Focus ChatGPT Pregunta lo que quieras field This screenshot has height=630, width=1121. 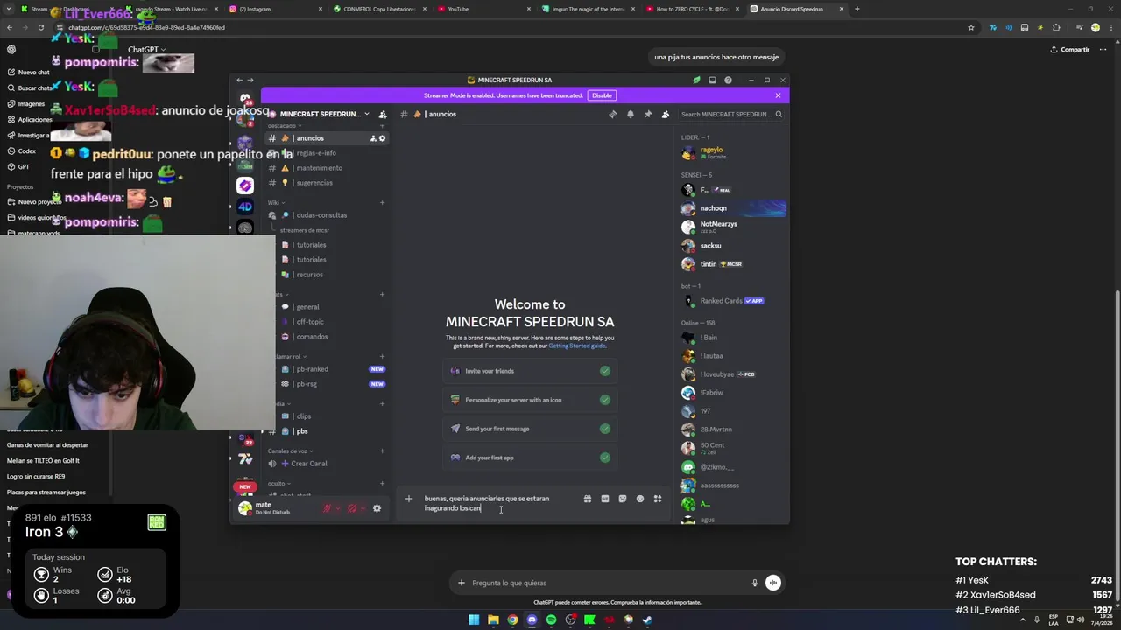(604, 583)
